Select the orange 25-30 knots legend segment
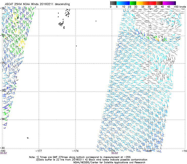 pyautogui.click(x=146, y=3)
